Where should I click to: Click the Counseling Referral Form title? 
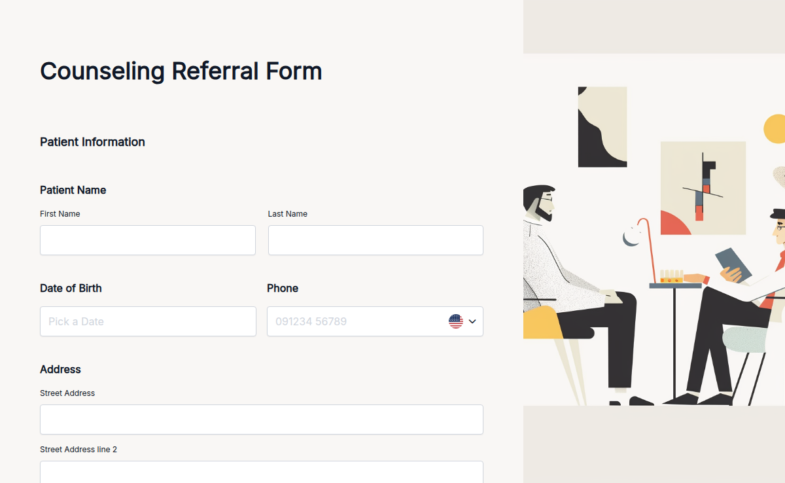[181, 71]
